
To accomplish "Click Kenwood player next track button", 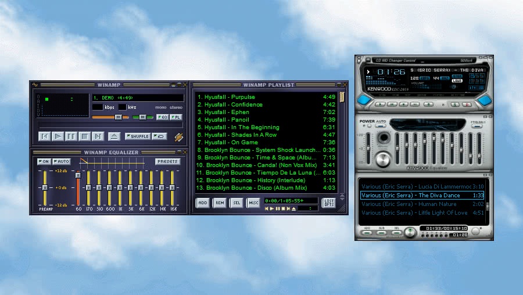I will 414,104.
